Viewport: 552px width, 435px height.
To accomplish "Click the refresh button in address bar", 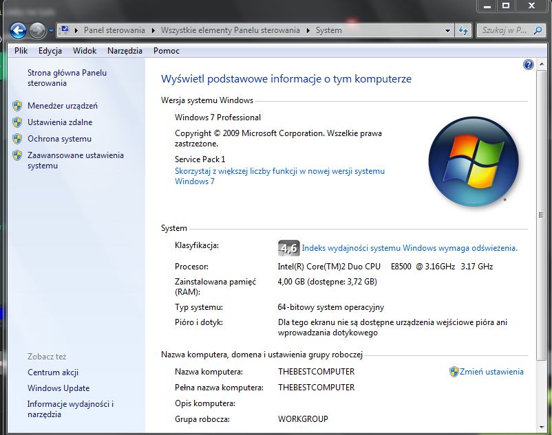I will click(x=463, y=30).
